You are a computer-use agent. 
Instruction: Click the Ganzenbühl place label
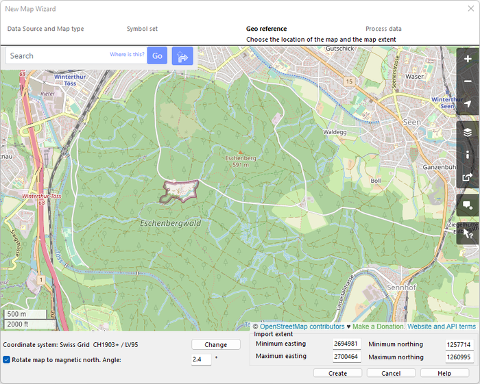pos(440,167)
